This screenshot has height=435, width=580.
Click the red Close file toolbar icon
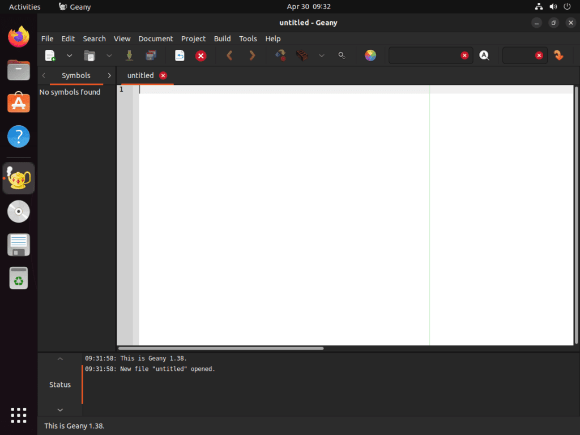[x=201, y=56]
